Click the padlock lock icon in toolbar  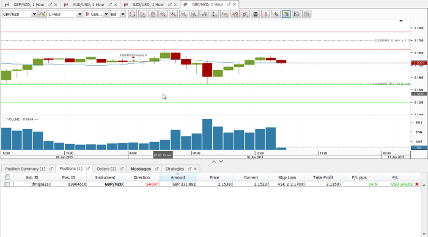[153, 14]
